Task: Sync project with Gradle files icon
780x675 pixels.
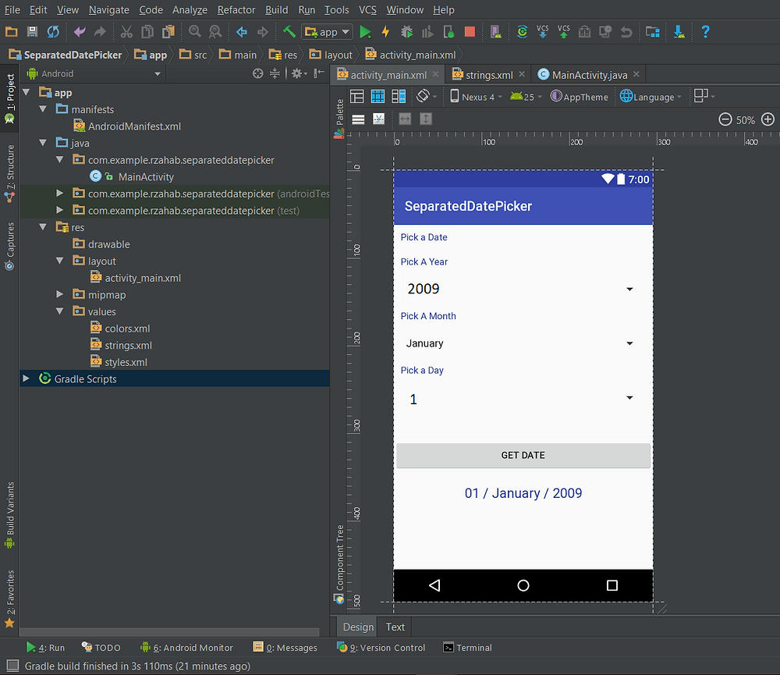Action: (x=522, y=32)
